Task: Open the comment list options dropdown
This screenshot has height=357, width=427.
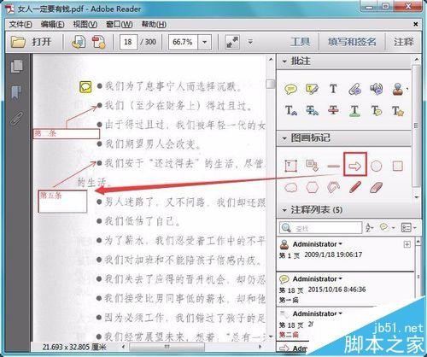Action: coord(408,227)
